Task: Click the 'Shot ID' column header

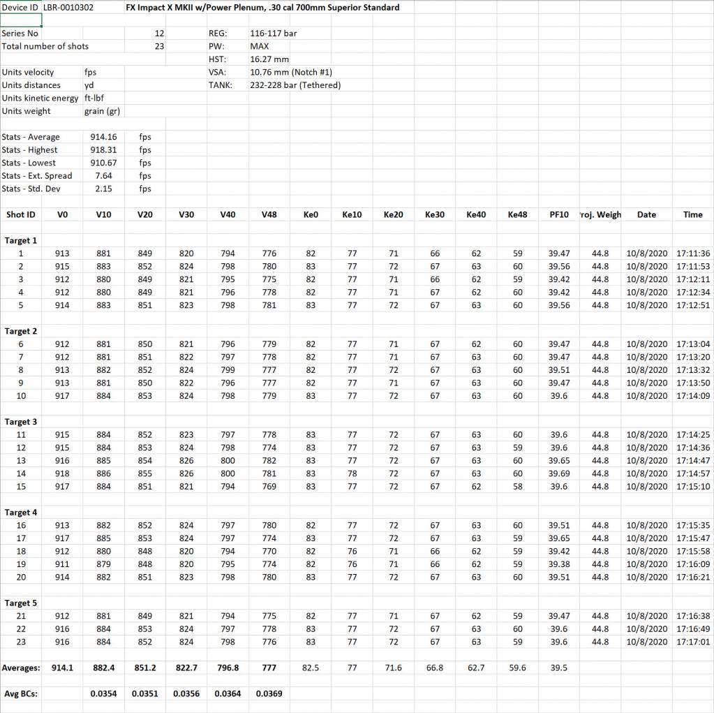Action: 20,214
